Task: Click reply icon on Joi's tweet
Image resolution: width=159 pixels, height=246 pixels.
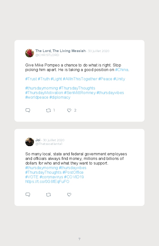Action: [x=28, y=195]
